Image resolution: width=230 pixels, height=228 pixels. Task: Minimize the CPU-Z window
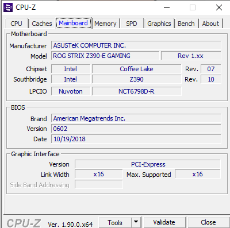pos(167,7)
